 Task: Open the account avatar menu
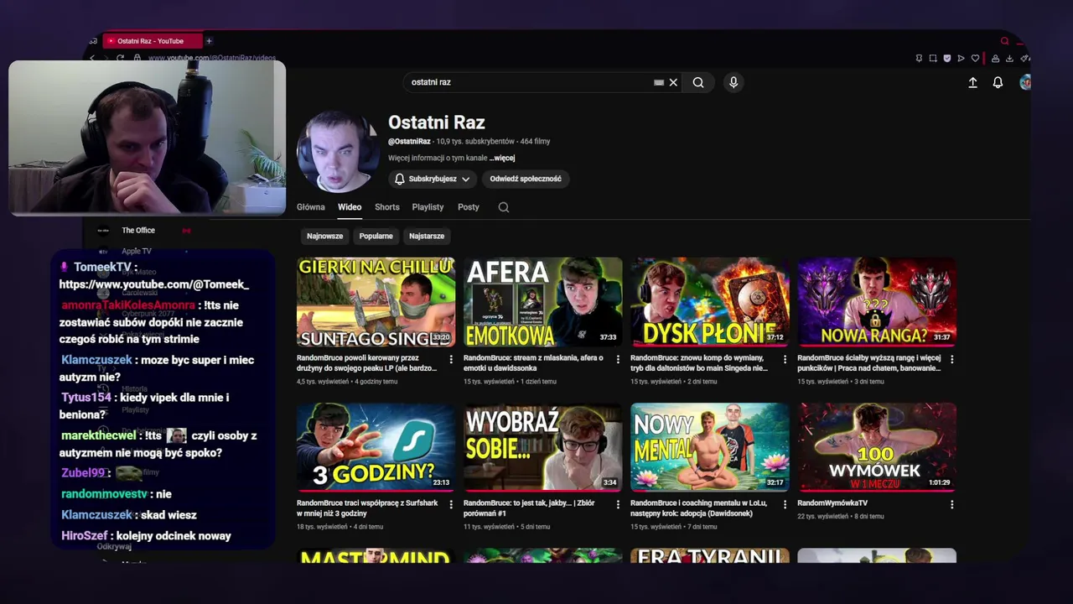point(1024,82)
